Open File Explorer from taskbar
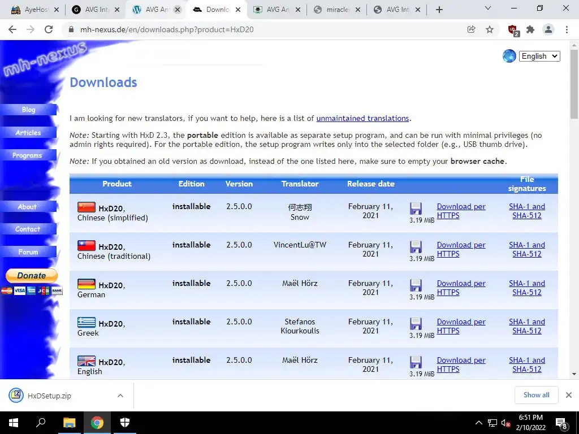 click(69, 423)
